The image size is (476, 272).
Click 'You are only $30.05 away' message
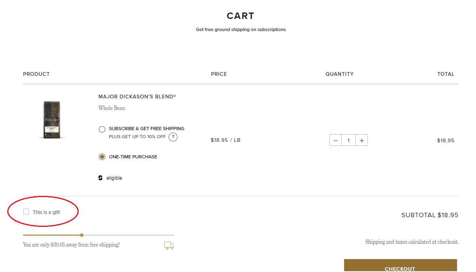pyautogui.click(x=71, y=245)
